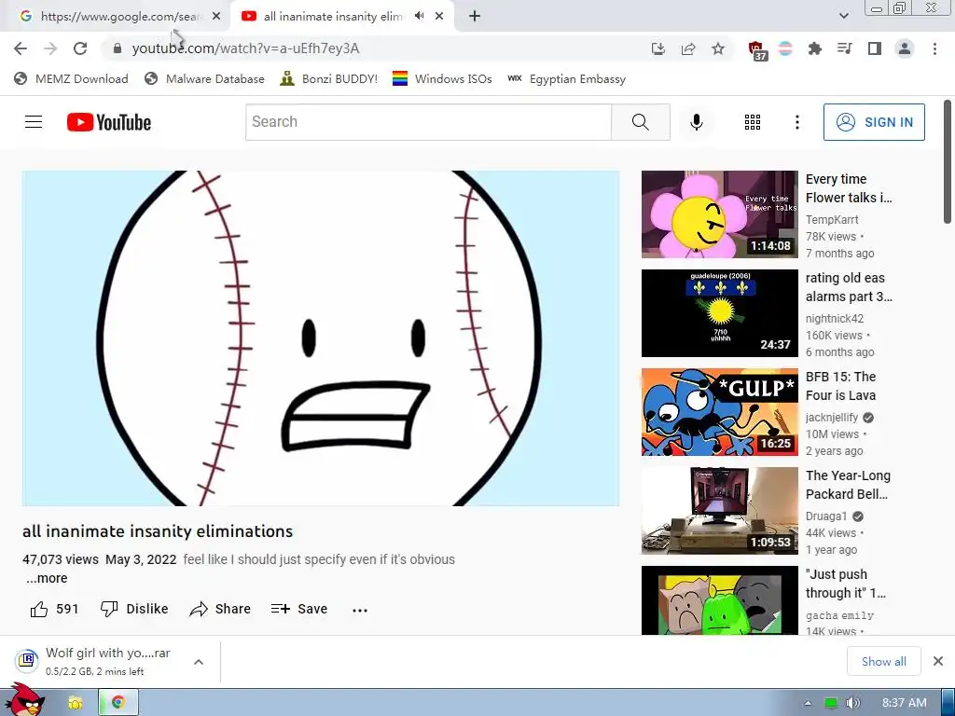Click the page vertical scrollbar
The width and height of the screenshot is (955, 716).
click(948, 161)
